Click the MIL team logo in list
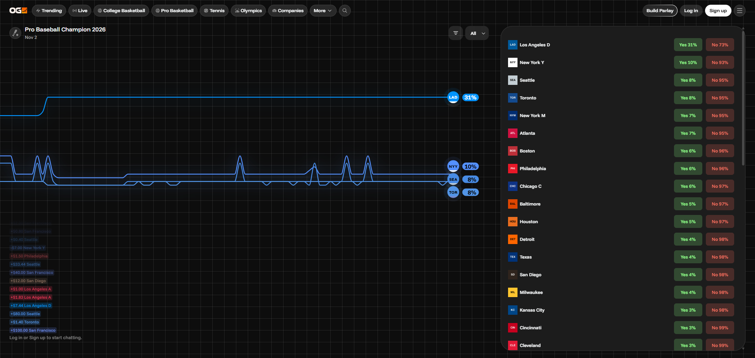This screenshot has height=358, width=755. pos(513,292)
